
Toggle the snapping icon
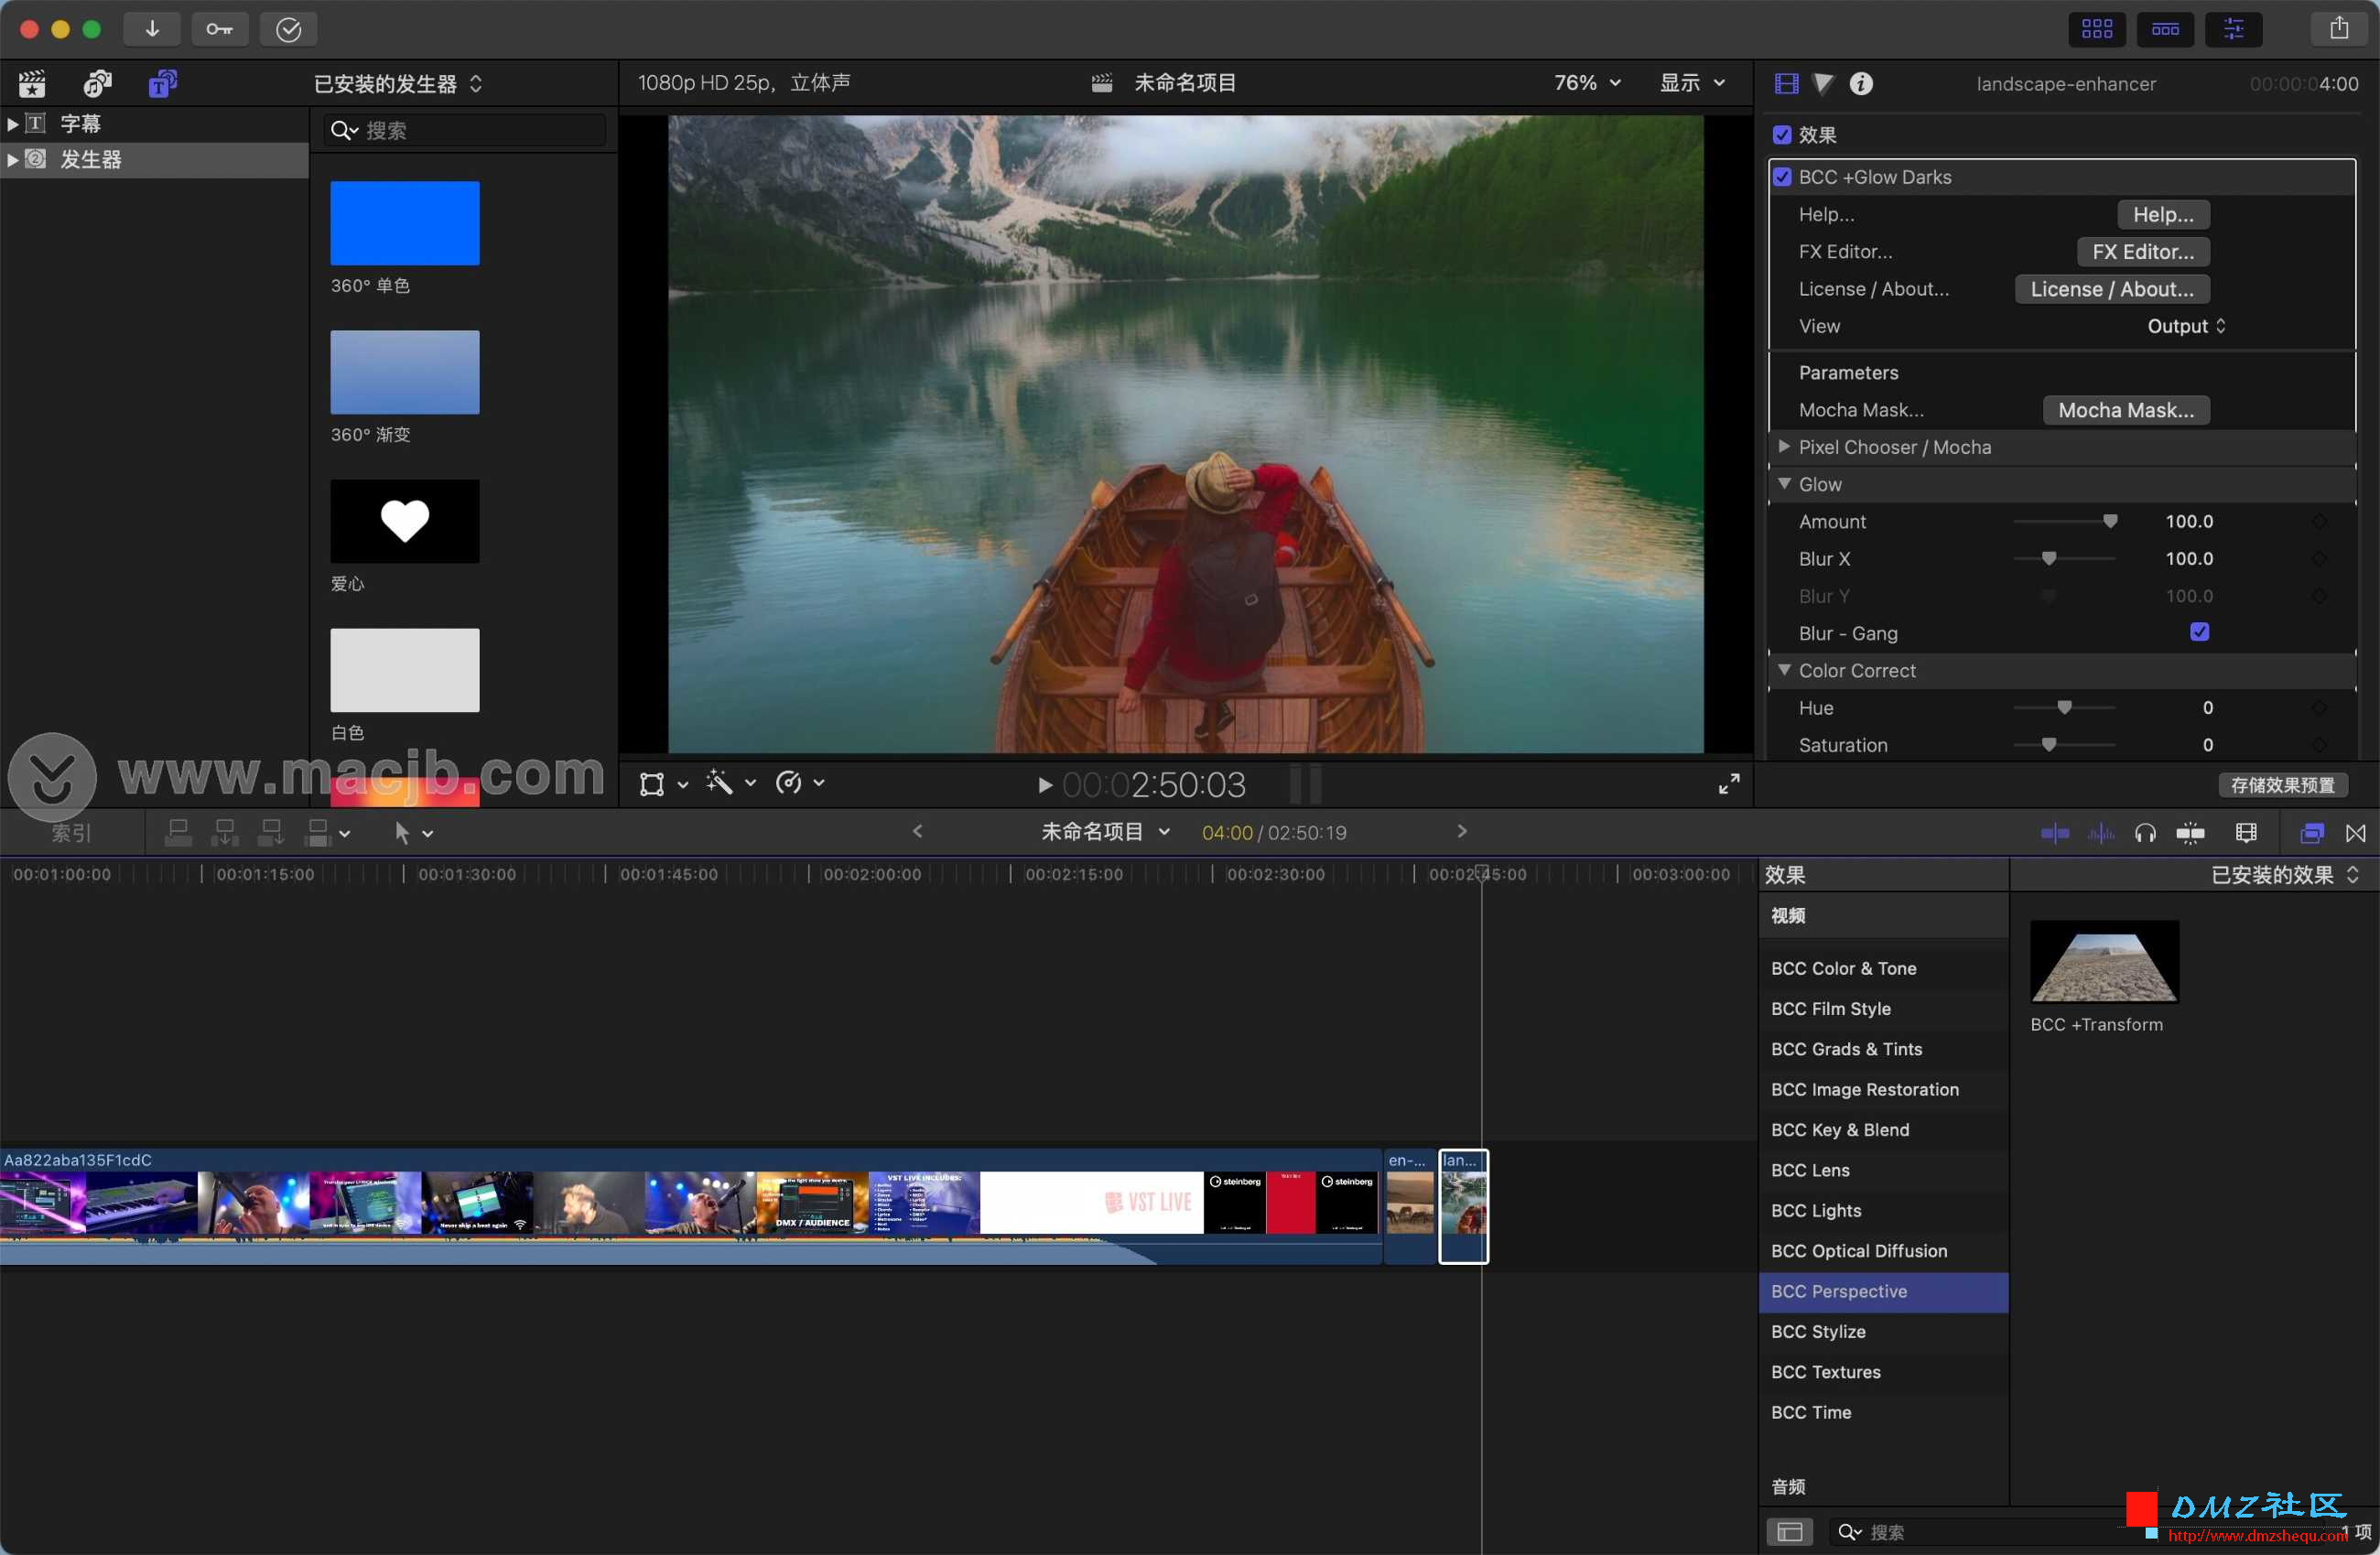(x=2190, y=833)
